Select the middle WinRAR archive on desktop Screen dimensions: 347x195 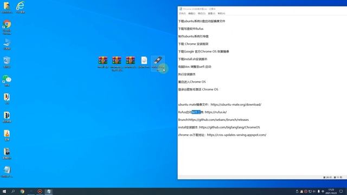click(x=117, y=64)
